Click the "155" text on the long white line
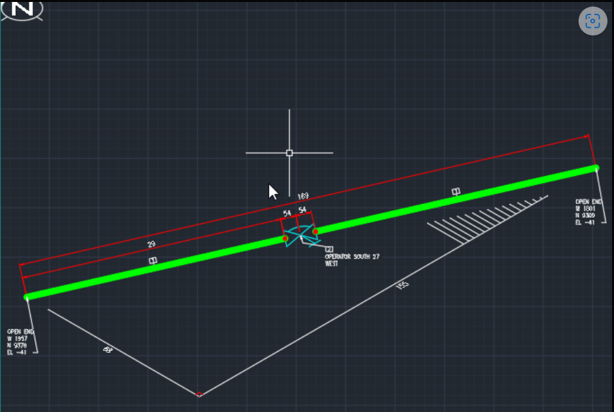 pyautogui.click(x=403, y=285)
